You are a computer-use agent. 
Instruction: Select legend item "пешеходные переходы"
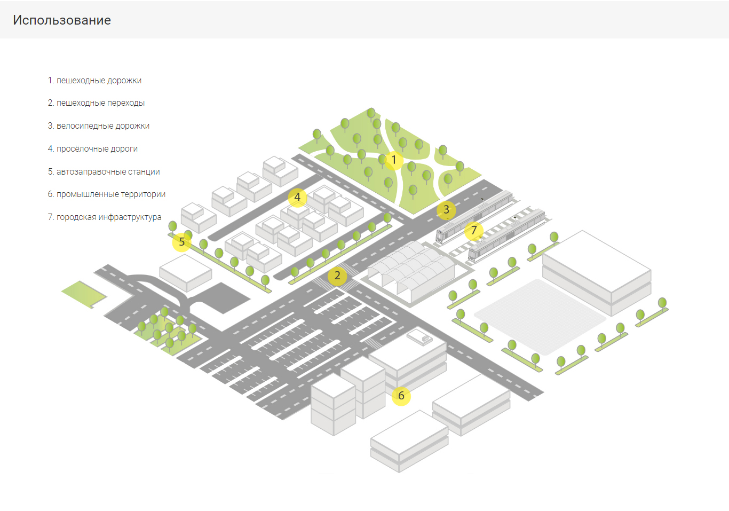[x=96, y=103]
